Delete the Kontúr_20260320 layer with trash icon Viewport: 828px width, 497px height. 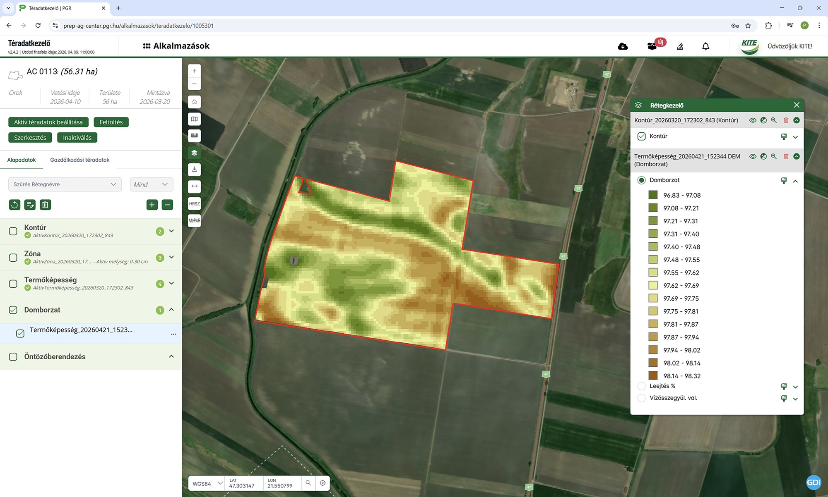pos(786,120)
